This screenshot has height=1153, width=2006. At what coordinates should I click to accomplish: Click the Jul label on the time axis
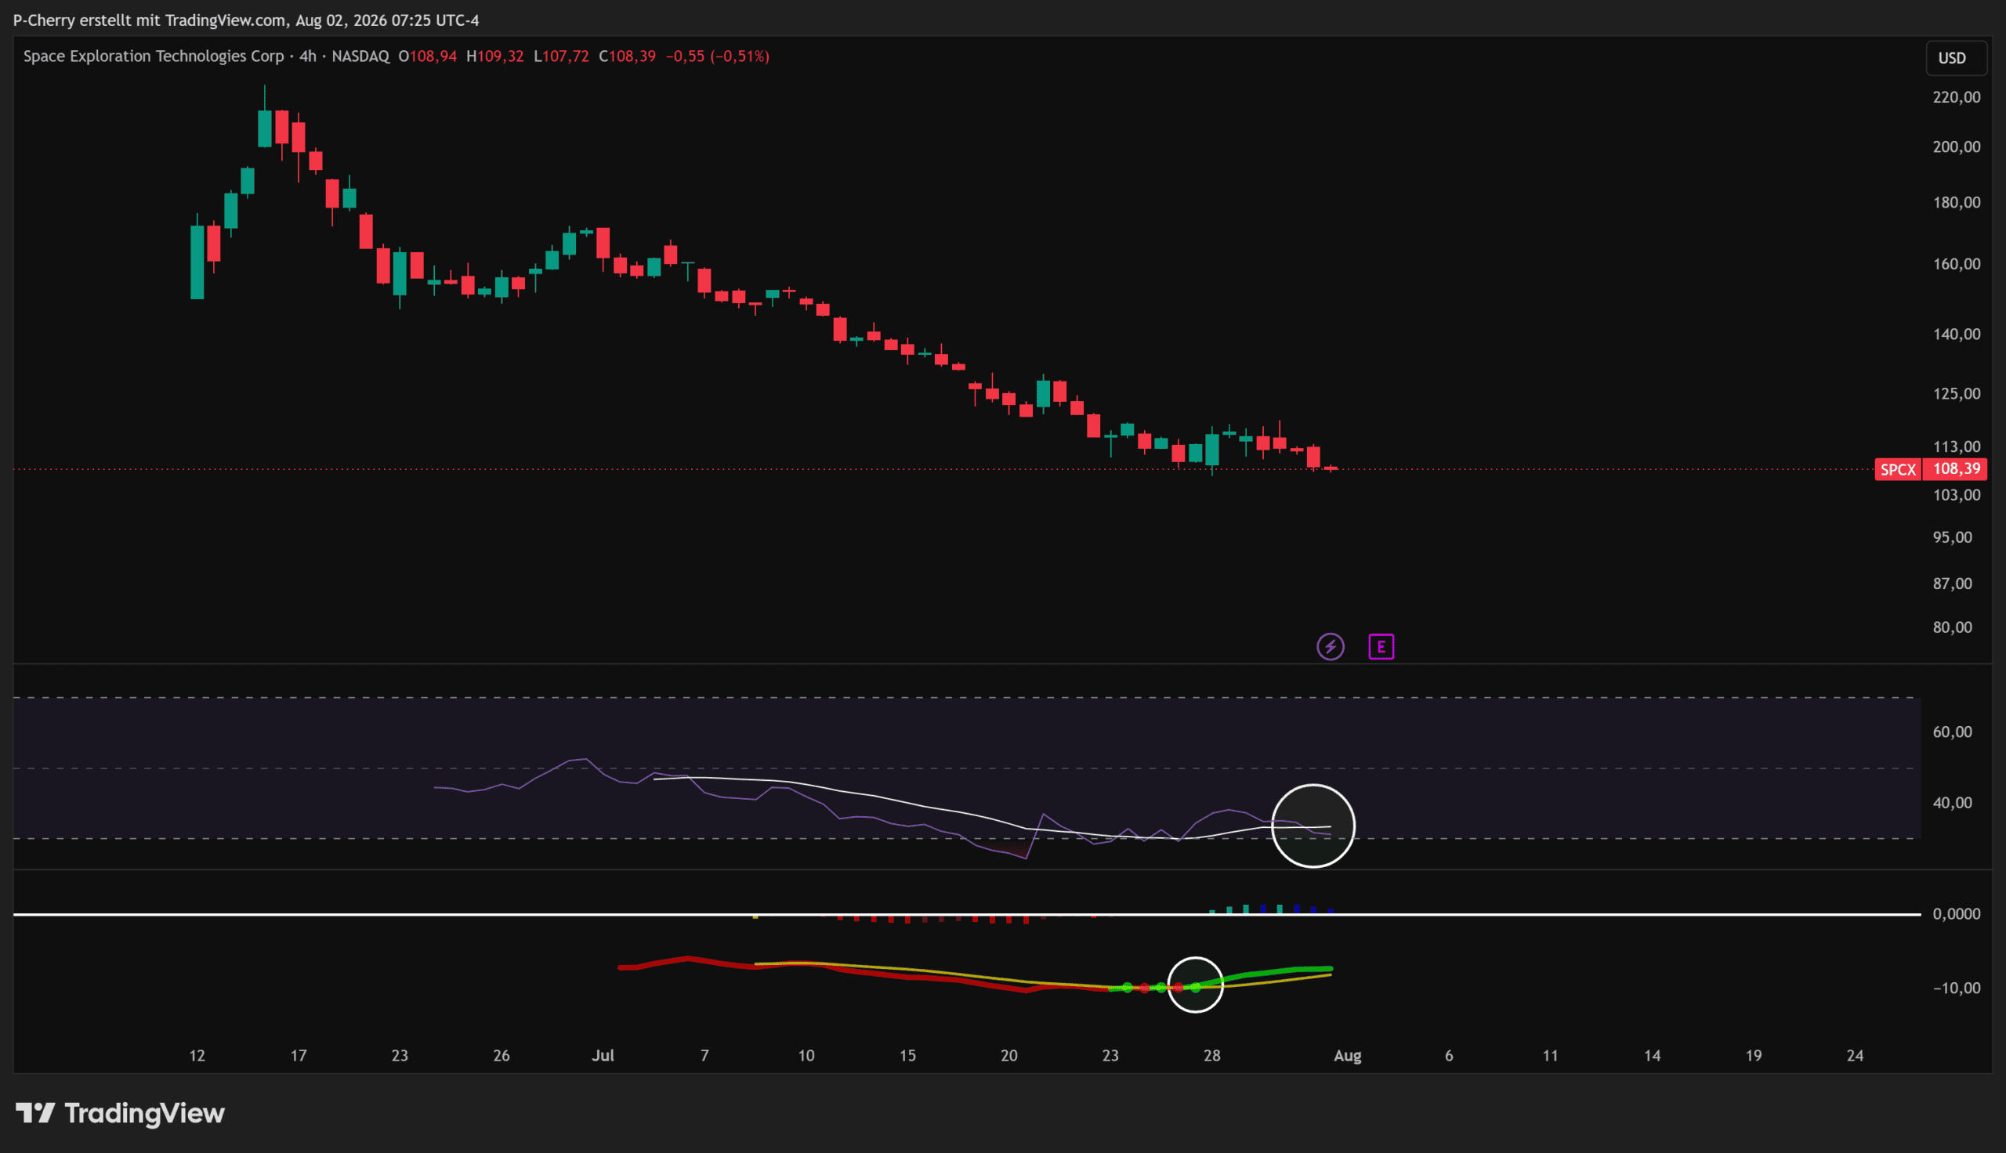click(603, 1056)
